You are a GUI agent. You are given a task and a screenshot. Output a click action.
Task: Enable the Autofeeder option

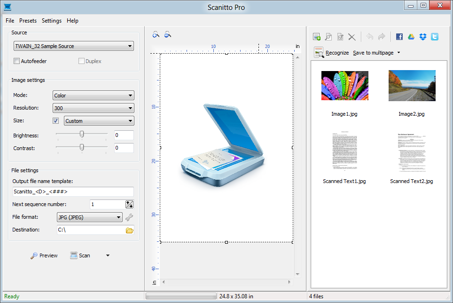pos(16,61)
